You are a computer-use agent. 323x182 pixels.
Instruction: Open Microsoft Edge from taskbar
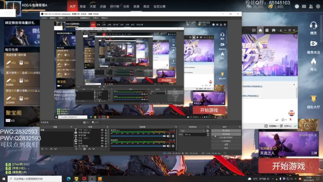(68, 179)
